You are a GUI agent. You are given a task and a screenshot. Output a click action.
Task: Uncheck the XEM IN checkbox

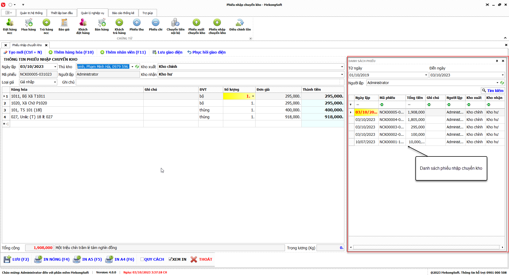170,259
